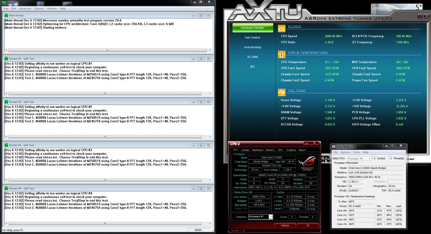Open Overclocking section in AXTU

click(253, 47)
